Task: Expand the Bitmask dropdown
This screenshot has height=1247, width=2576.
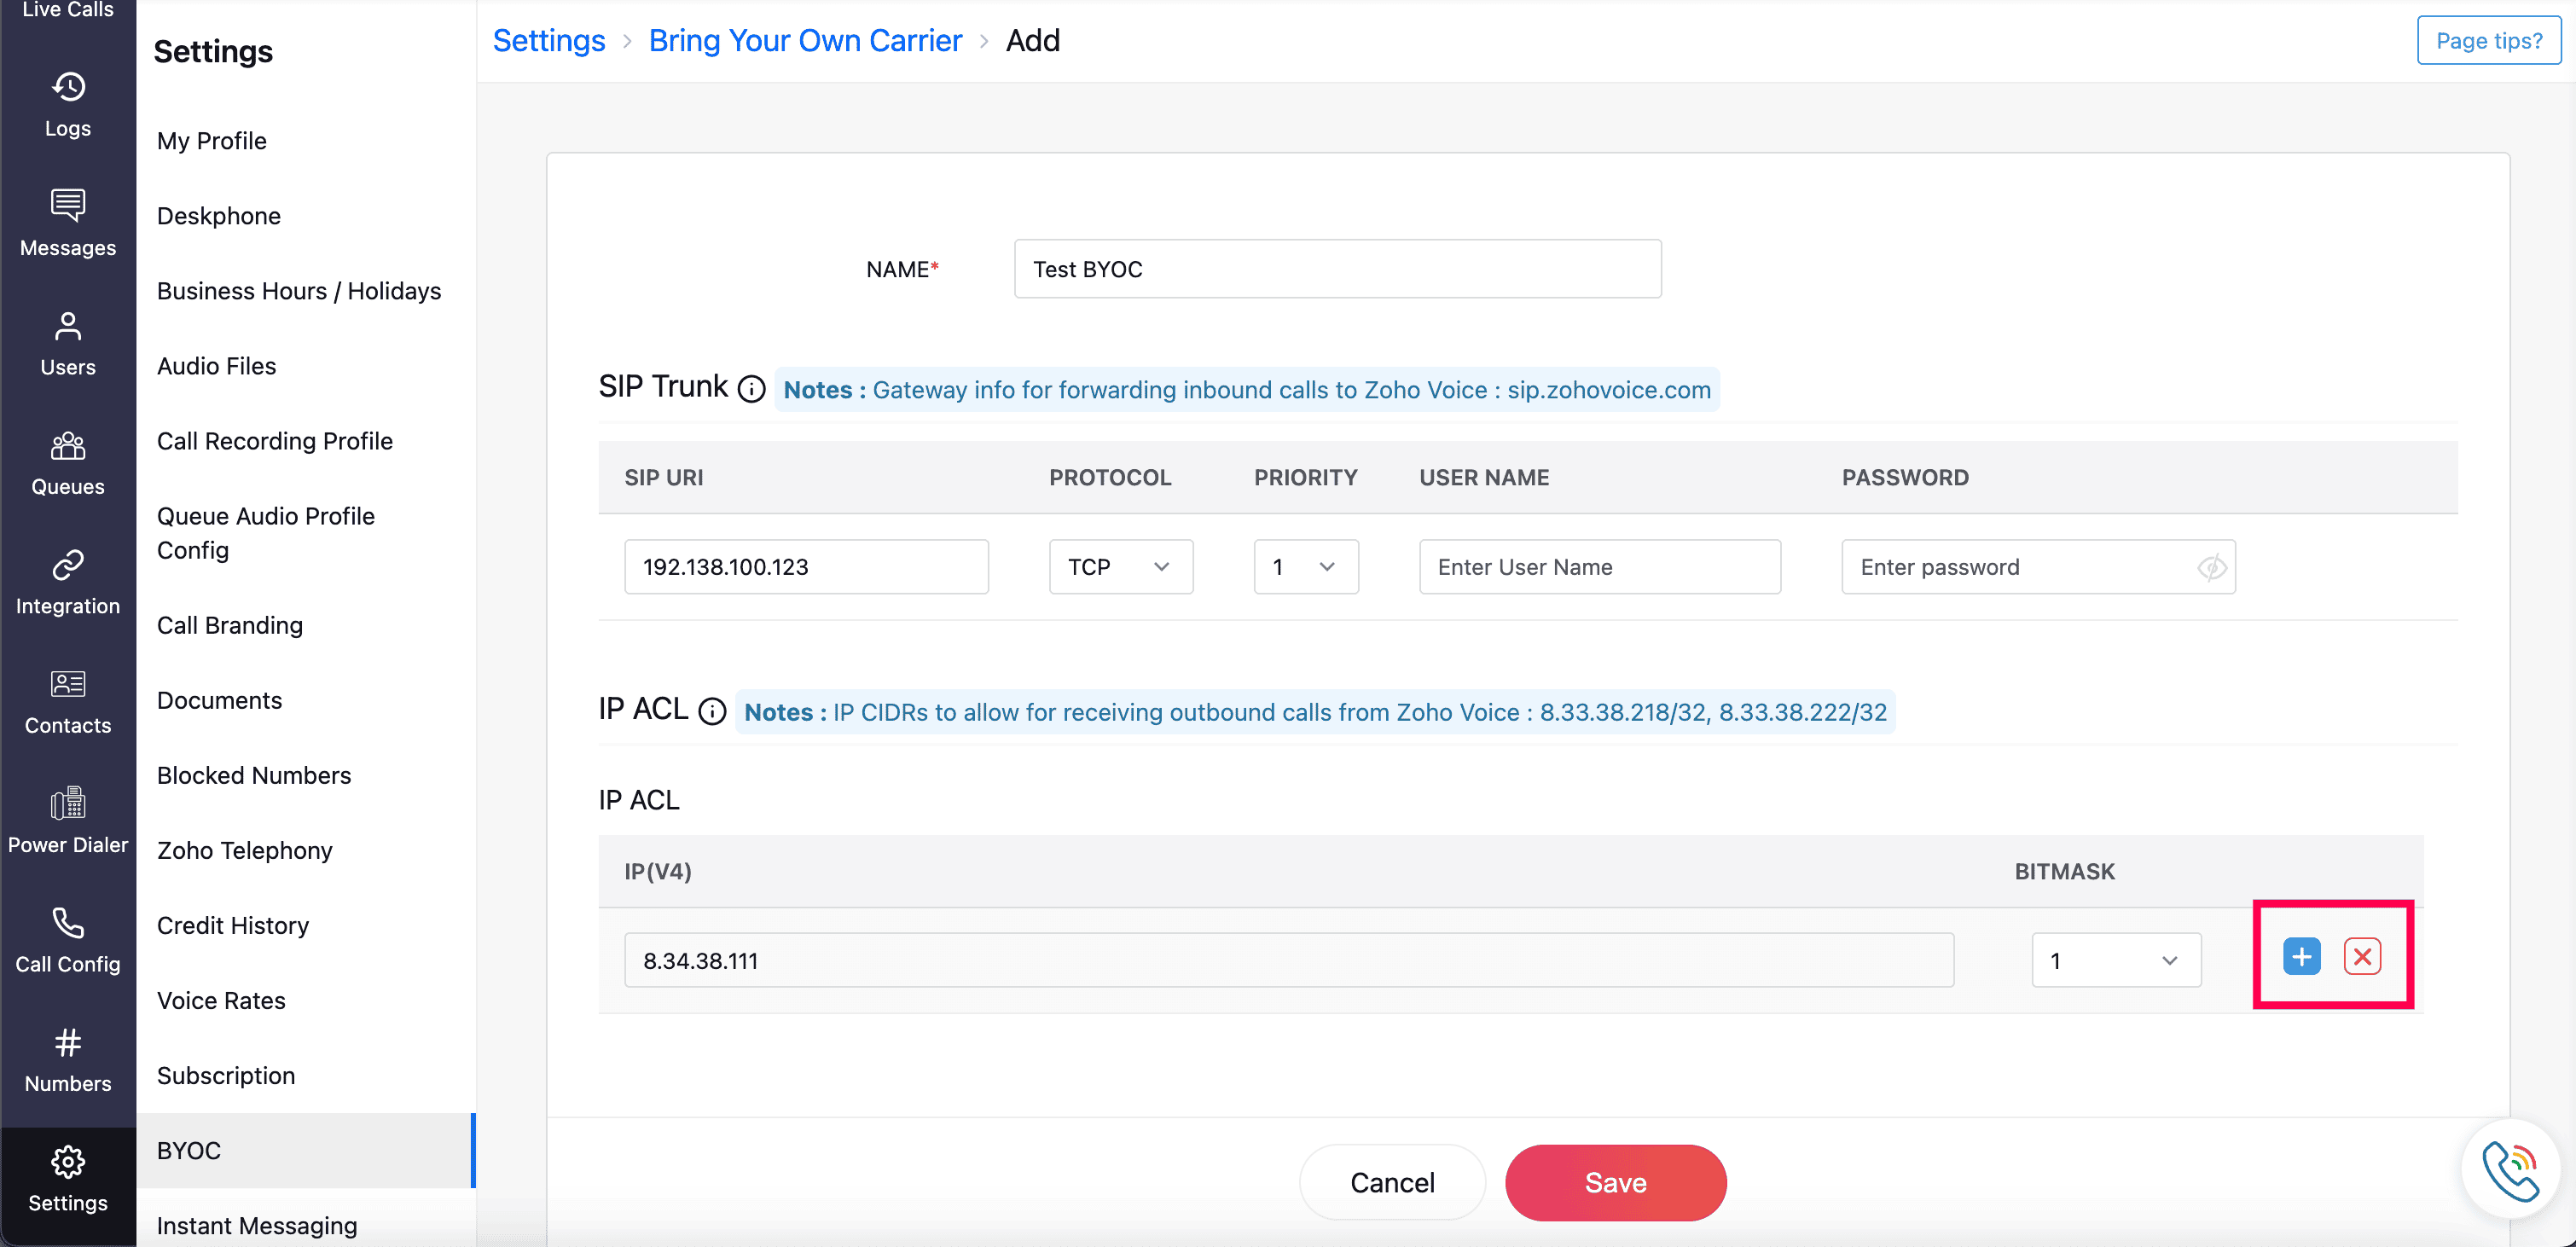Action: [2115, 960]
